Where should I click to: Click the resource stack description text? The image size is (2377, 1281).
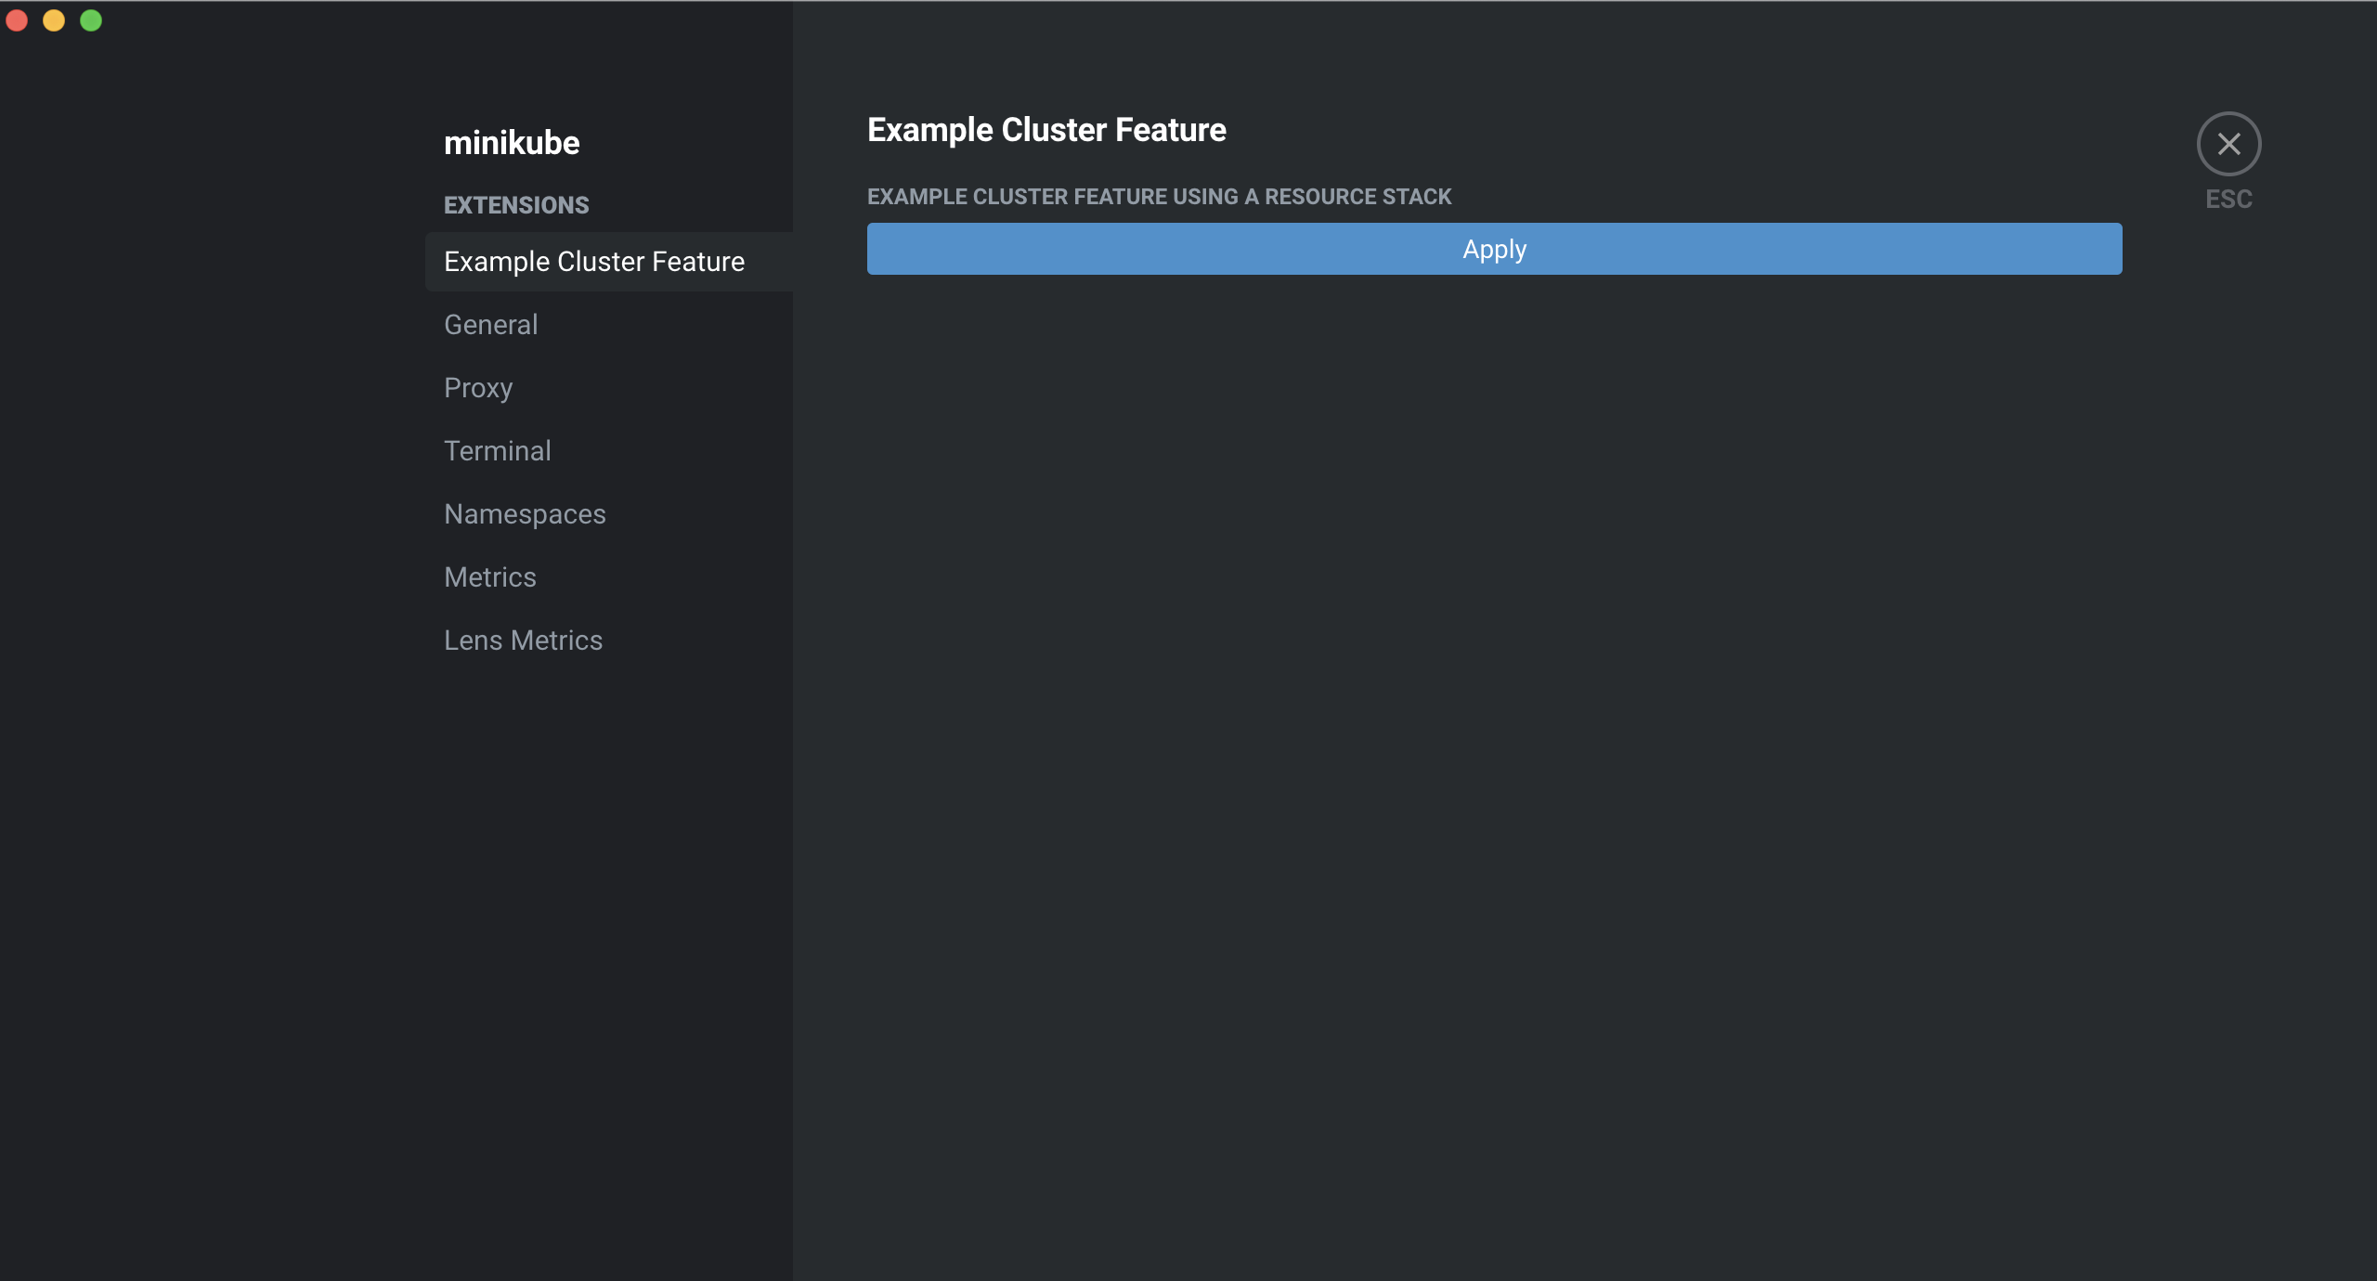pos(1159,196)
